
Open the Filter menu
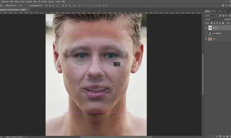35,1
